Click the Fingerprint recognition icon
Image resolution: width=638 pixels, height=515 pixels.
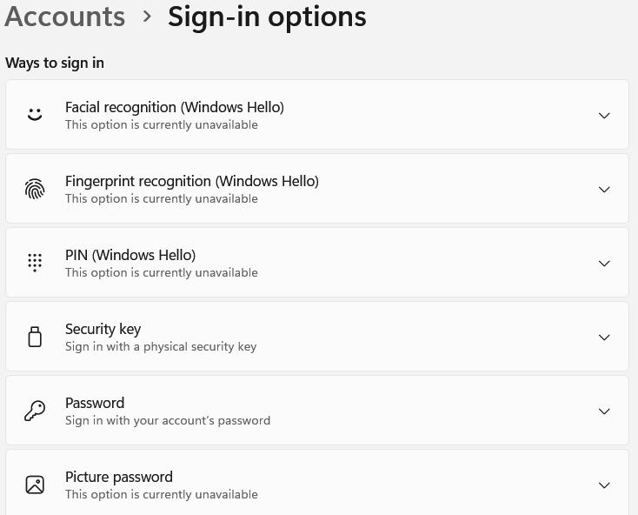coord(35,189)
